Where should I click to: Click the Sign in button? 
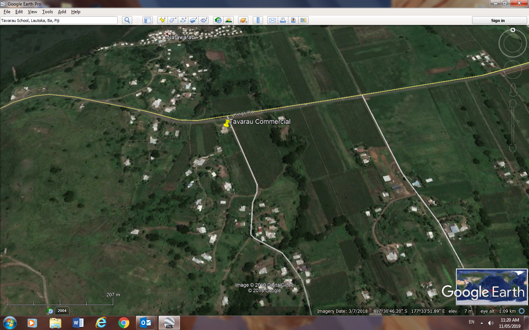[x=498, y=21]
